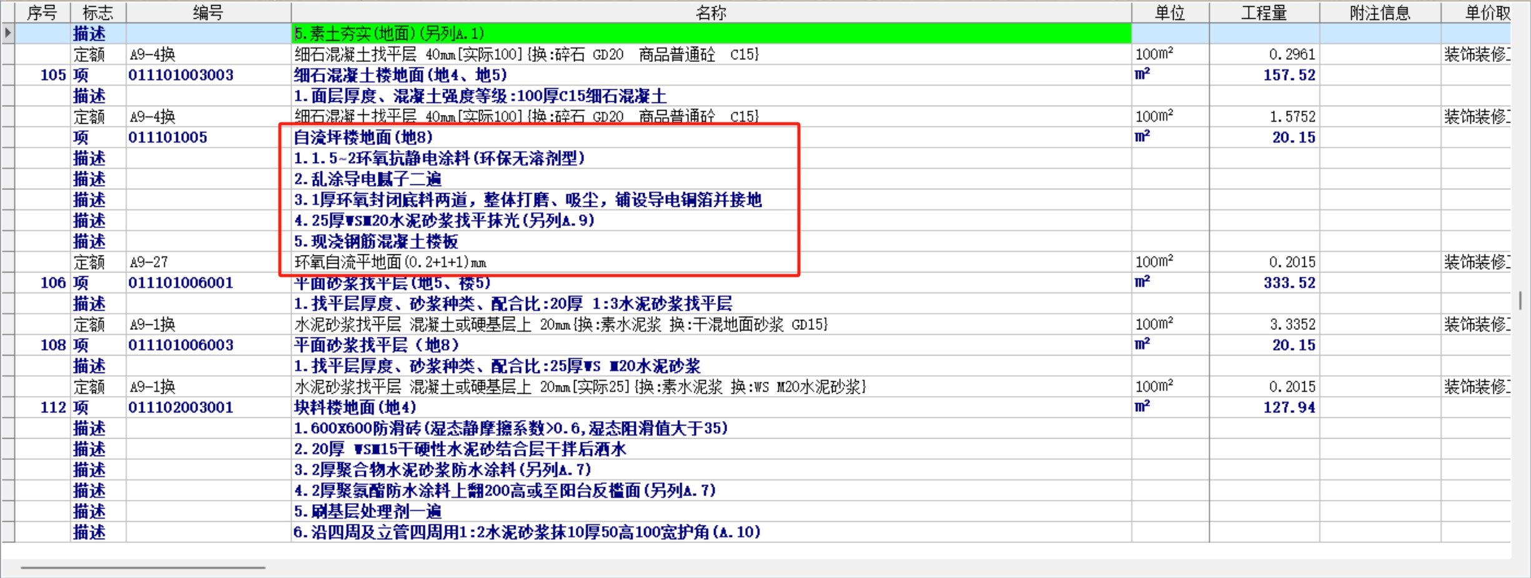Click the 标志 column header
This screenshot has height=578, width=1531.
[x=98, y=12]
